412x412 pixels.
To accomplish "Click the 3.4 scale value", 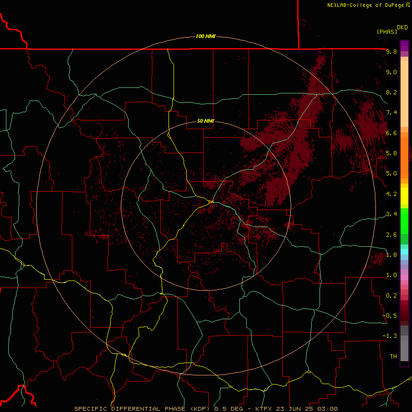I will coord(391,214).
